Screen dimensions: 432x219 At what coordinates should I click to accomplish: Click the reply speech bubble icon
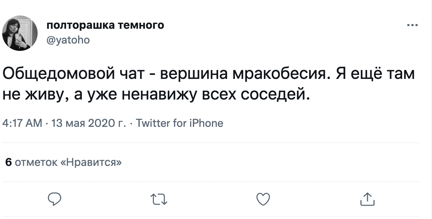[55, 199]
